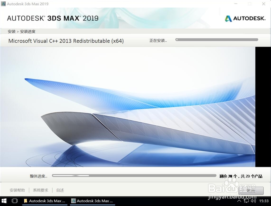Open the Autodesk 3ds Max folder from taskbar
The width and height of the screenshot is (271, 206).
pyautogui.click(x=45, y=201)
